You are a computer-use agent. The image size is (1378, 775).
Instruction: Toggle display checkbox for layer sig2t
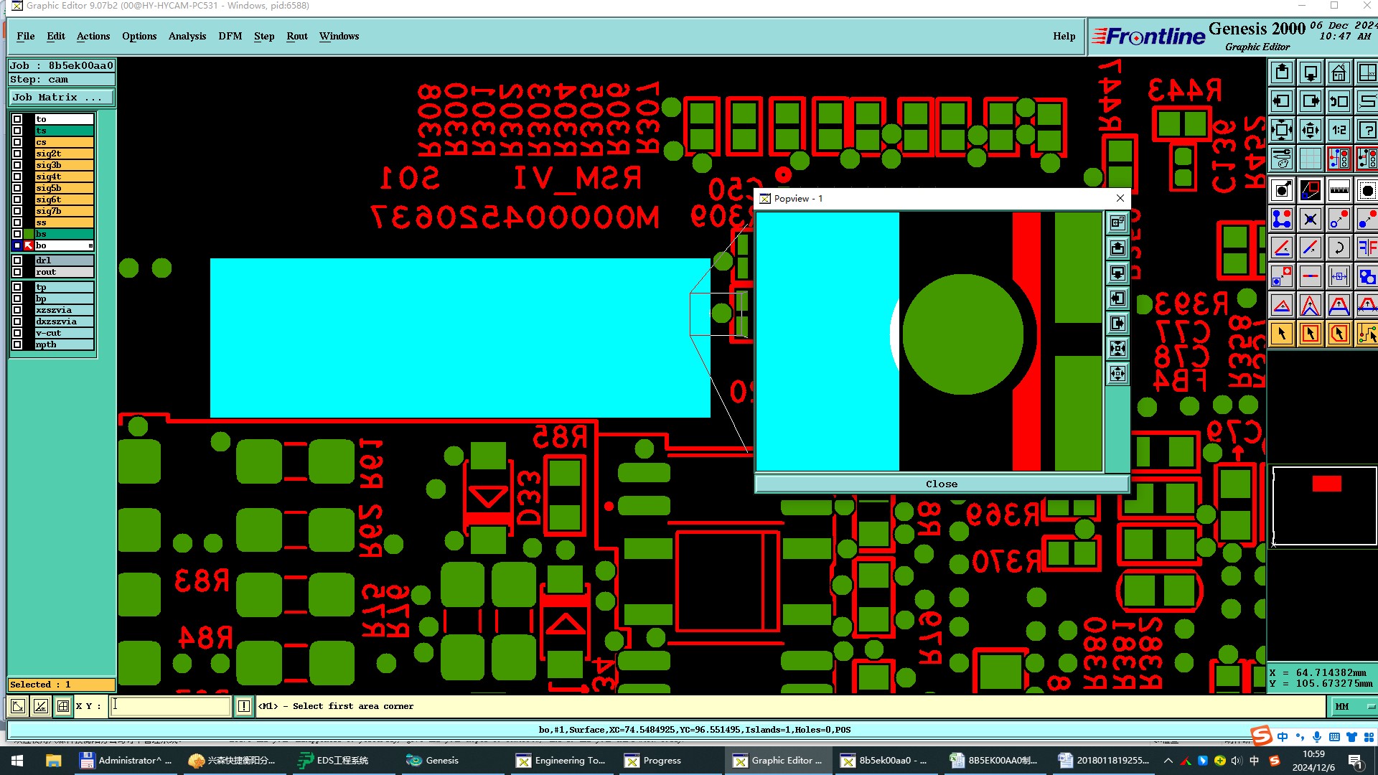point(17,154)
